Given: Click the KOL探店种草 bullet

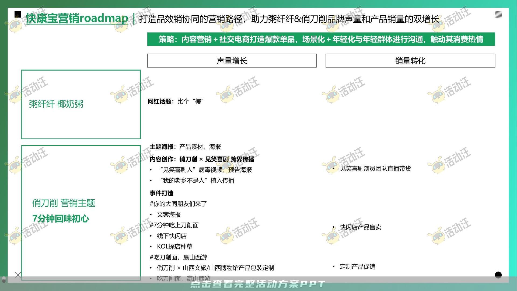Looking at the screenshot, I should (x=175, y=246).
